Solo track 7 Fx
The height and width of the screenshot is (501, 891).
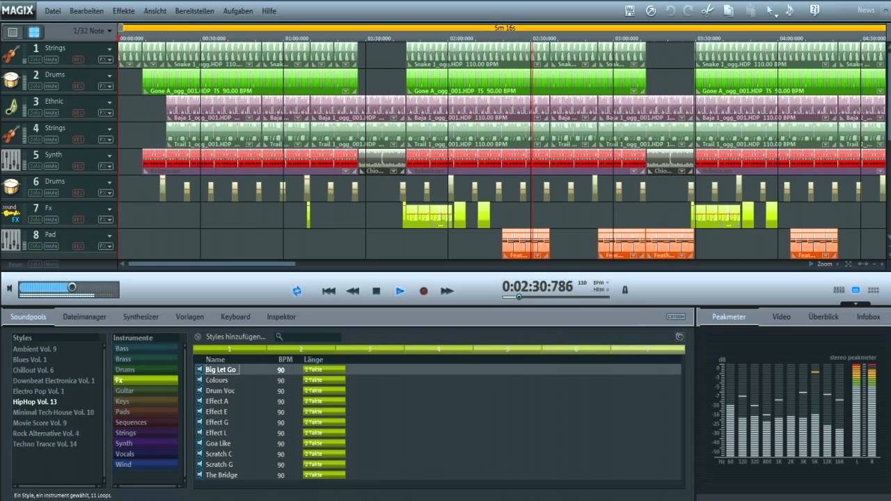(x=34, y=220)
